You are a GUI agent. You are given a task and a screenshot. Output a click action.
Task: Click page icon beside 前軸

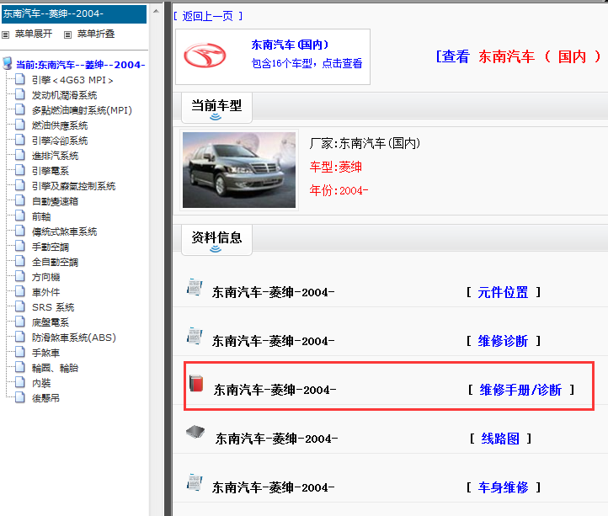click(20, 215)
